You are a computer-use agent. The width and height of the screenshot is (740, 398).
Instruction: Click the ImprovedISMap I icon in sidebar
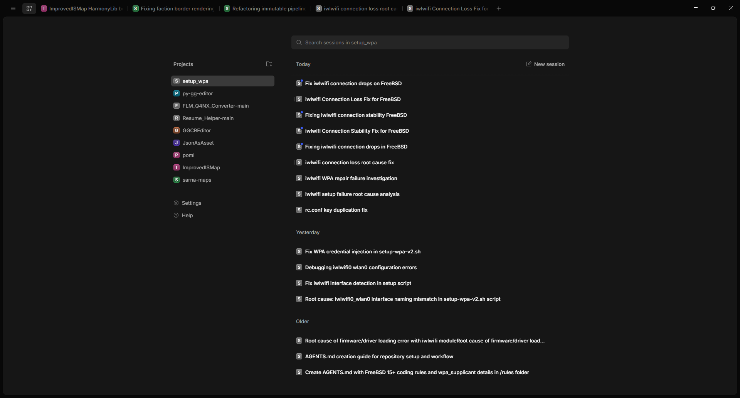(x=177, y=167)
